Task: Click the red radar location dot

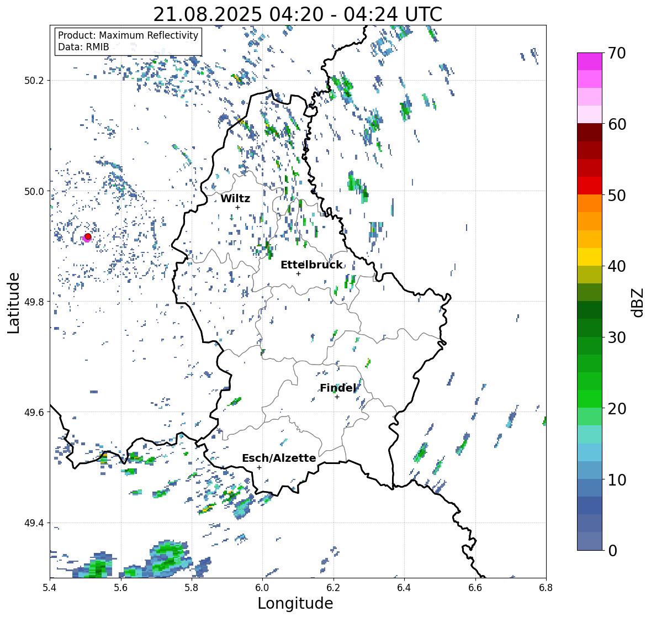Action: click(x=88, y=236)
